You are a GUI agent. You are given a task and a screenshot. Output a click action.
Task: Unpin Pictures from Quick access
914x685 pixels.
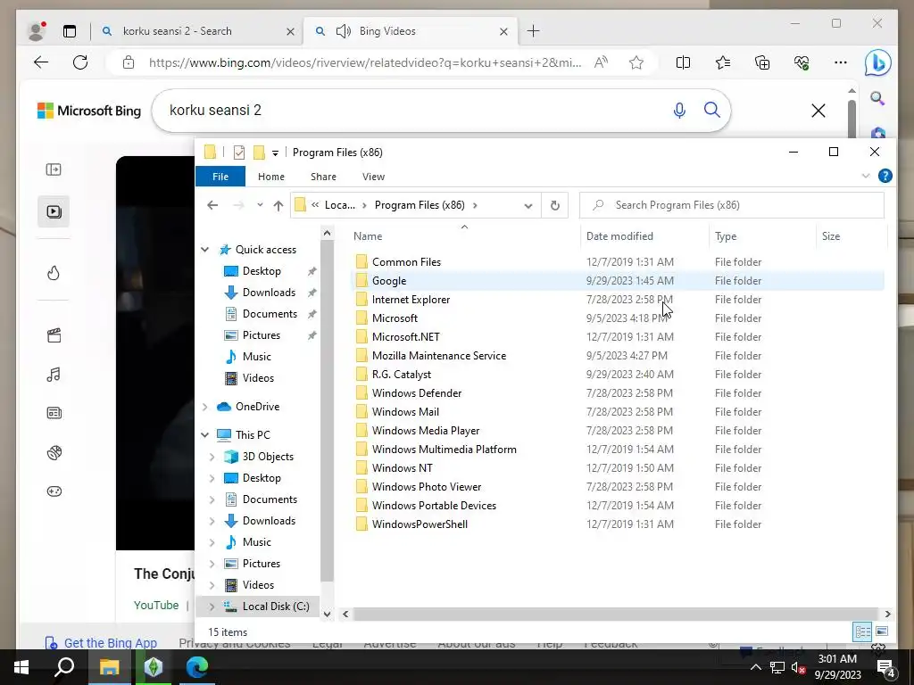pyautogui.click(x=312, y=335)
